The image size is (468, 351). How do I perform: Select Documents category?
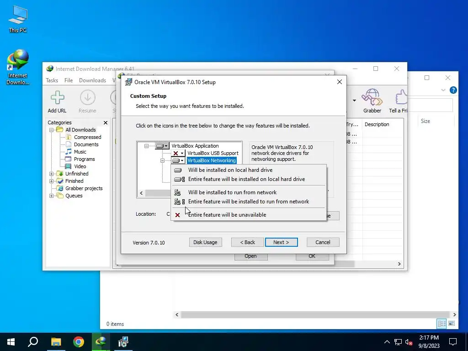click(x=86, y=144)
